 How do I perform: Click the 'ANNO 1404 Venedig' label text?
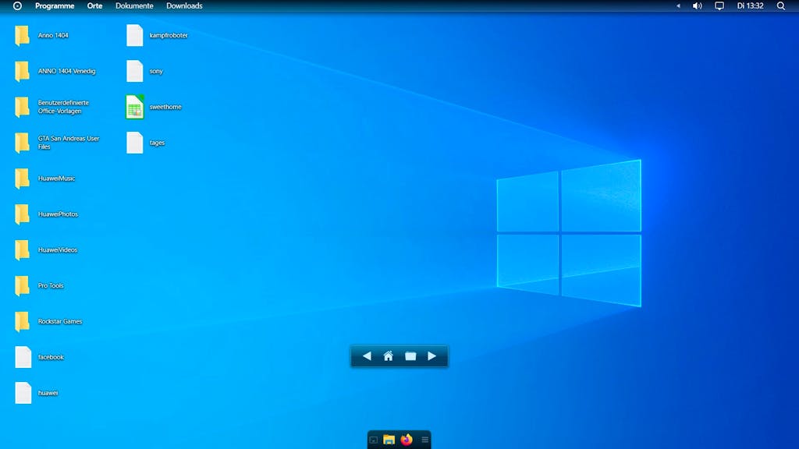click(67, 71)
